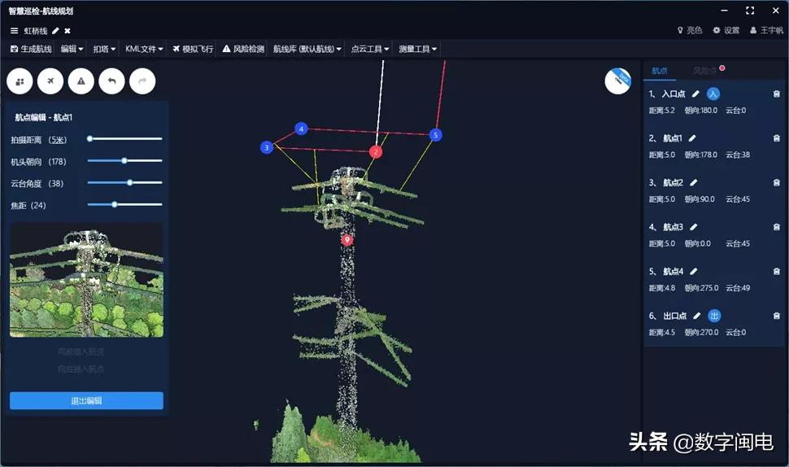Delete waypoint 航点4 with trash icon
Image resolution: width=789 pixels, height=467 pixels.
click(x=777, y=271)
